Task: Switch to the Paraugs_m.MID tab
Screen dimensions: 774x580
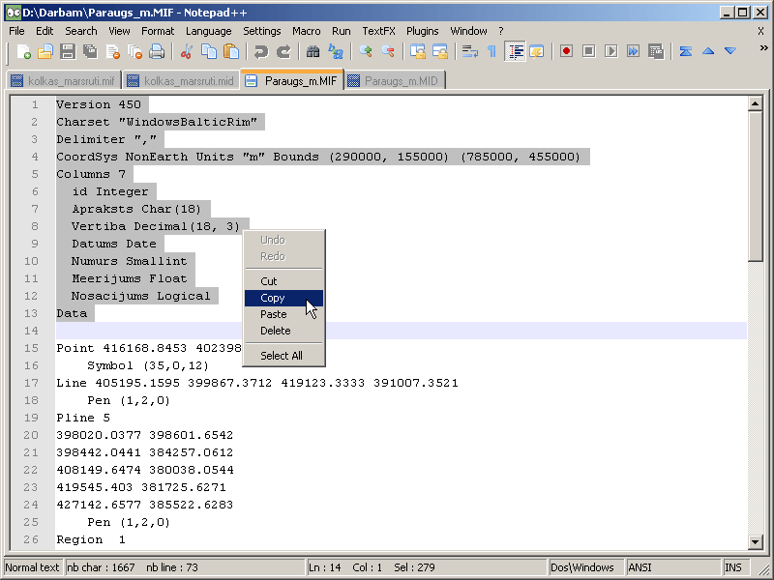Action: click(395, 81)
